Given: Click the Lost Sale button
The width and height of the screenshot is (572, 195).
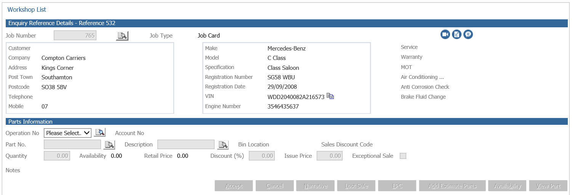Looking at the screenshot, I should point(356,186).
